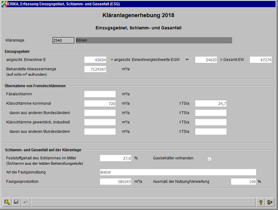Toggle the Gasbehälter vorhanden checkbox

210,158
